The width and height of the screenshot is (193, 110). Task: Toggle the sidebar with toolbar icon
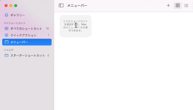pyautogui.click(x=61, y=5)
